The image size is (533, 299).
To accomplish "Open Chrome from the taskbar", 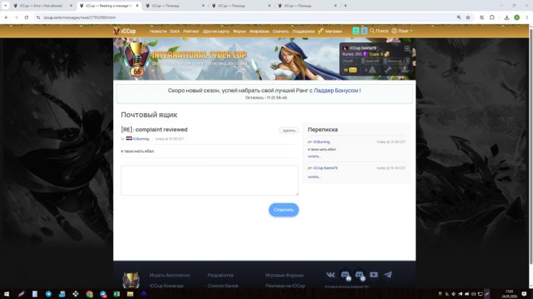I will pos(90,294).
